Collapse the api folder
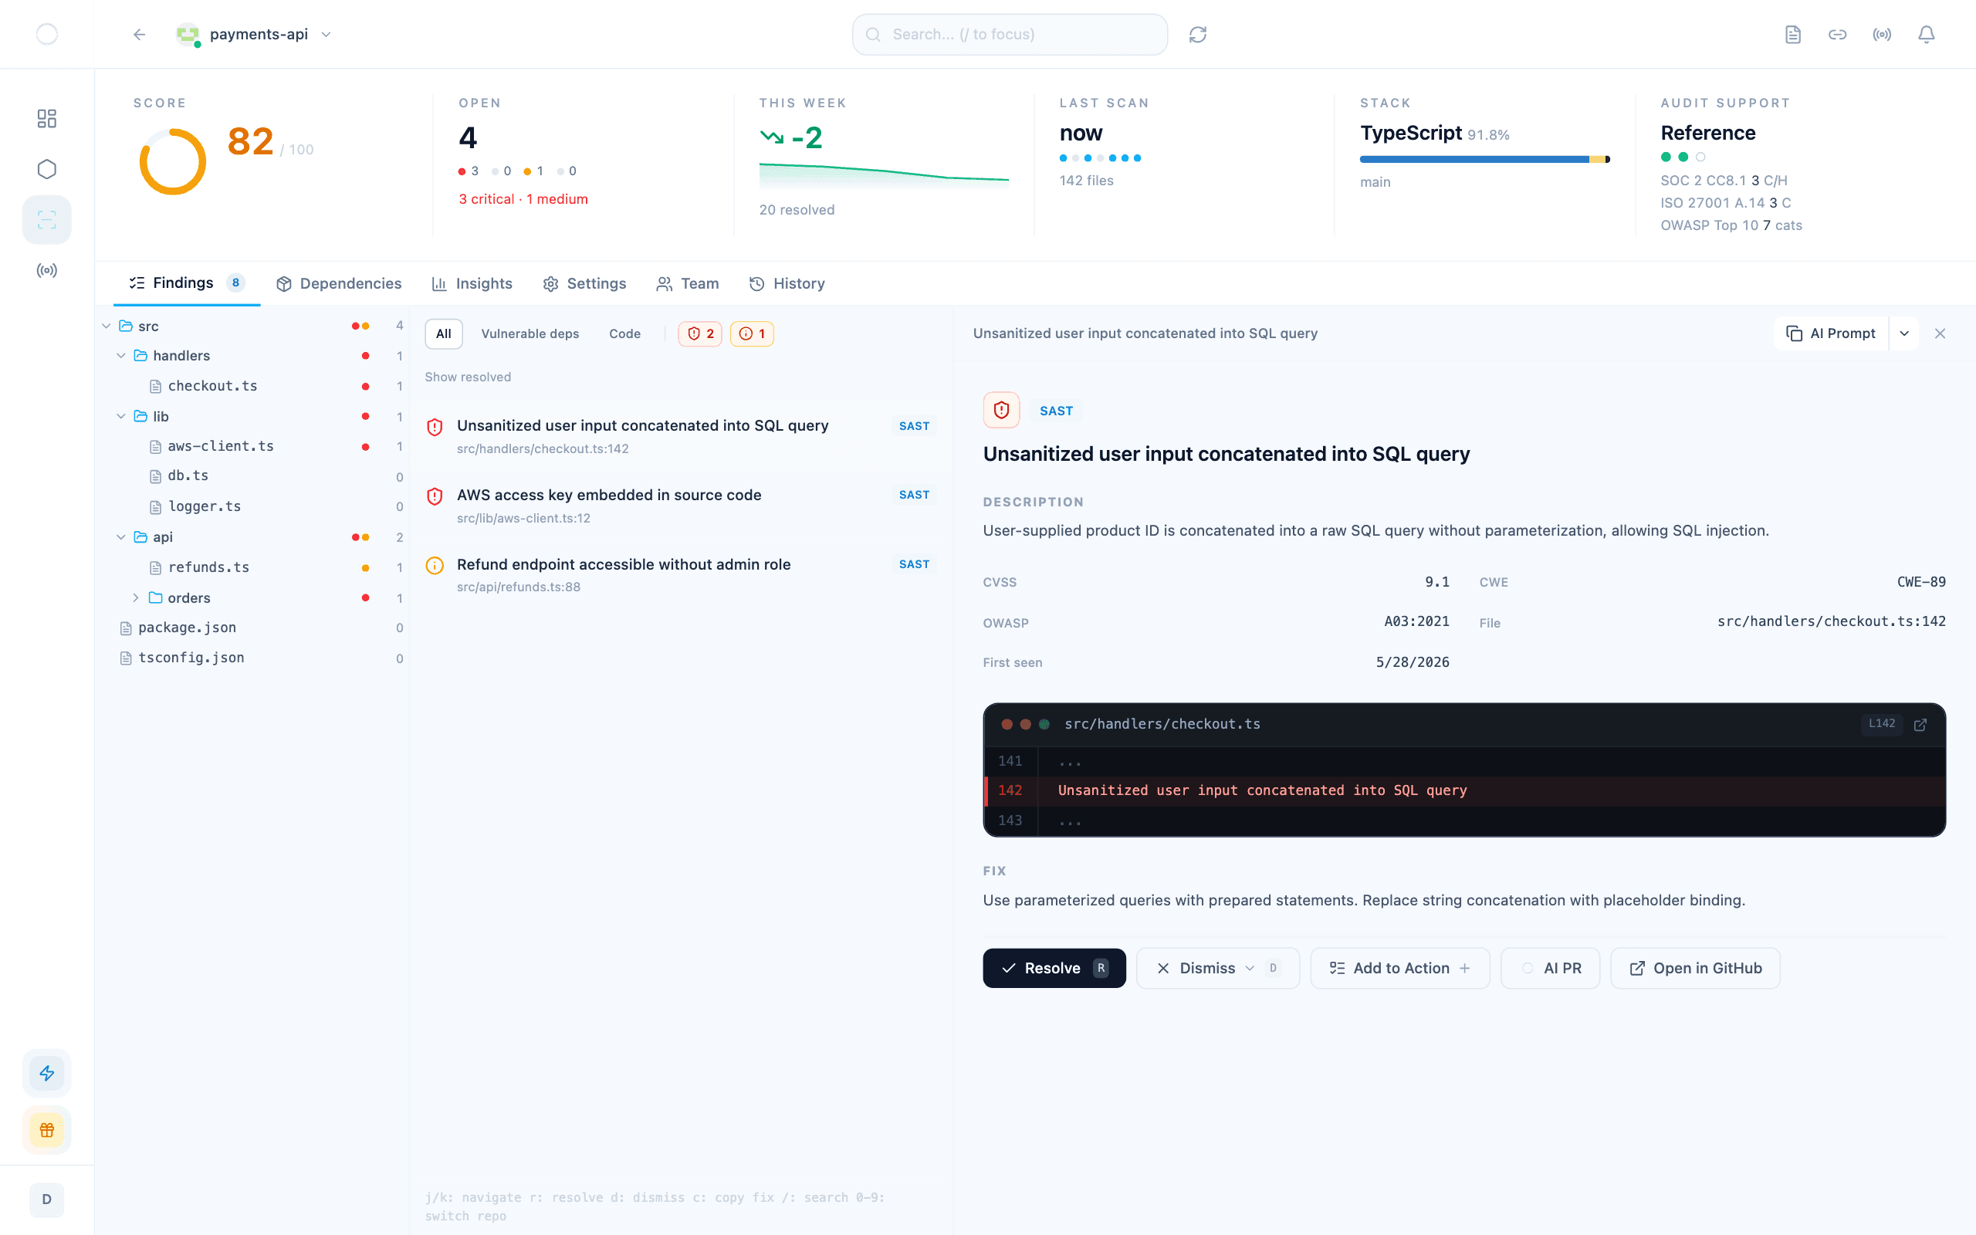This screenshot has height=1235, width=1976. coord(121,536)
